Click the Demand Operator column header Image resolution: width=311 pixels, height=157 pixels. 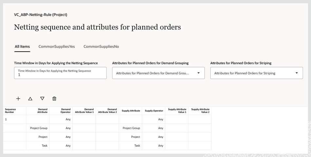point(61,111)
